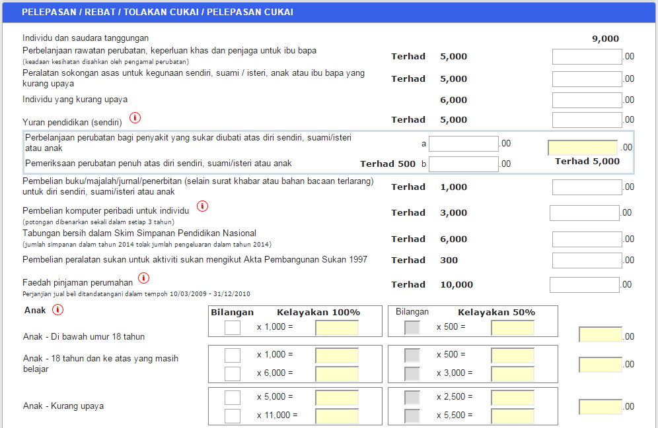The image size is (658, 428).
Task: Click yellow total field for Anak kurang upaya
Action: [x=599, y=406]
